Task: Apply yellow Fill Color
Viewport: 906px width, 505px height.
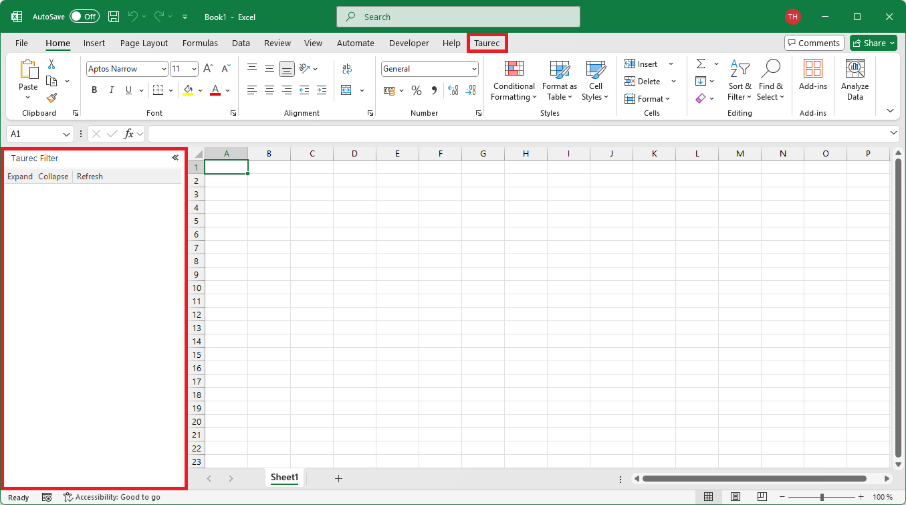Action: [x=188, y=90]
